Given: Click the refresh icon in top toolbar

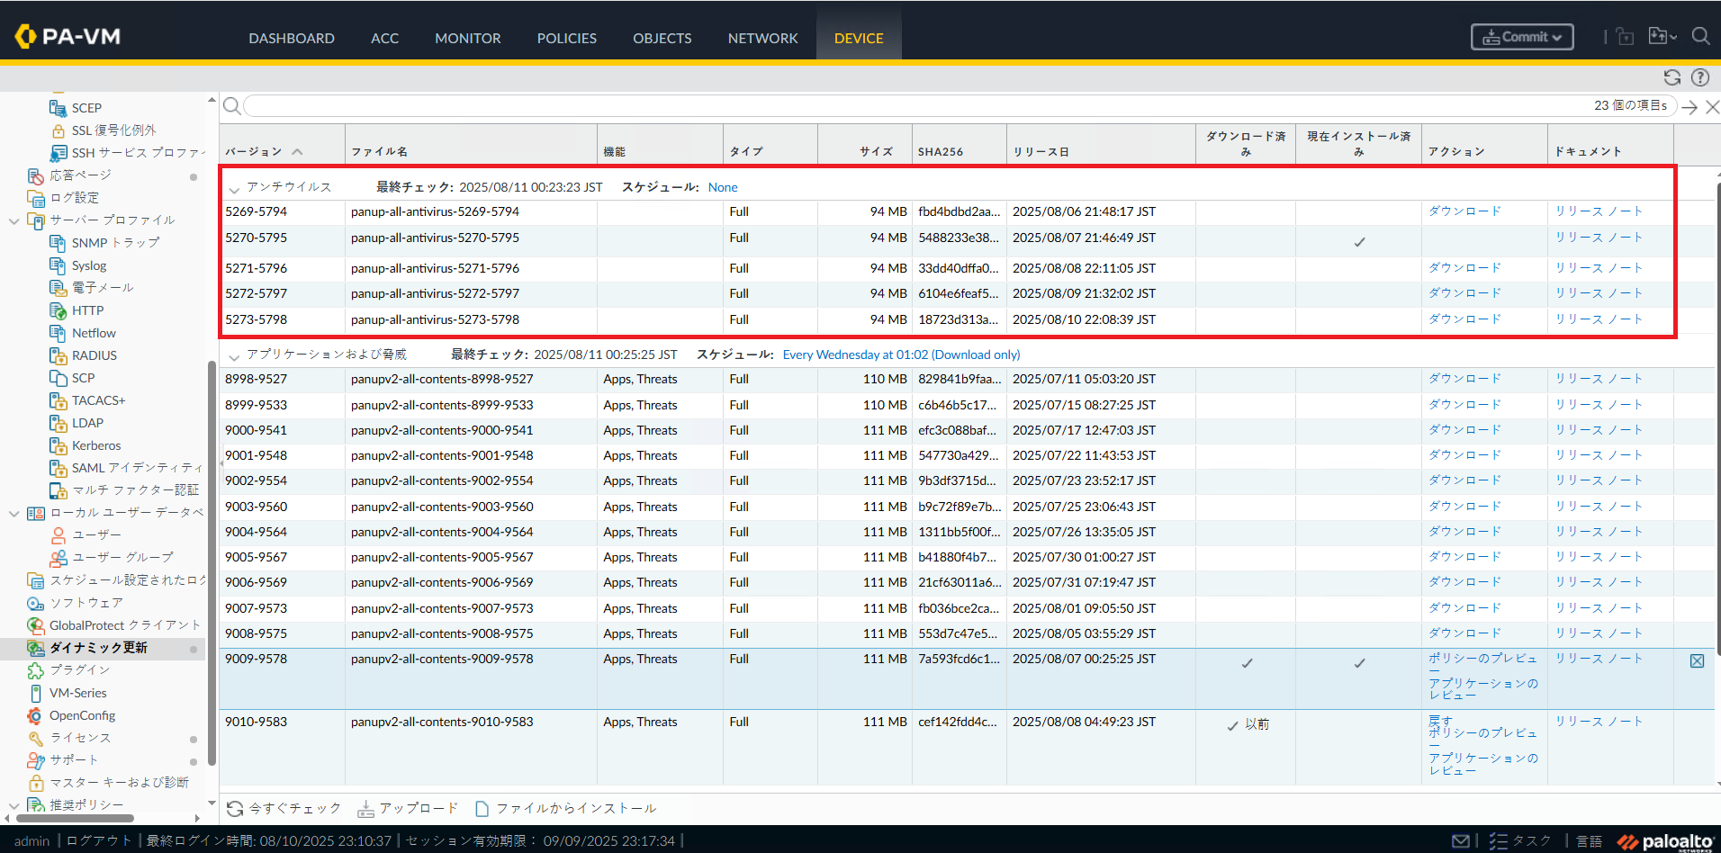Looking at the screenshot, I should tap(1672, 77).
